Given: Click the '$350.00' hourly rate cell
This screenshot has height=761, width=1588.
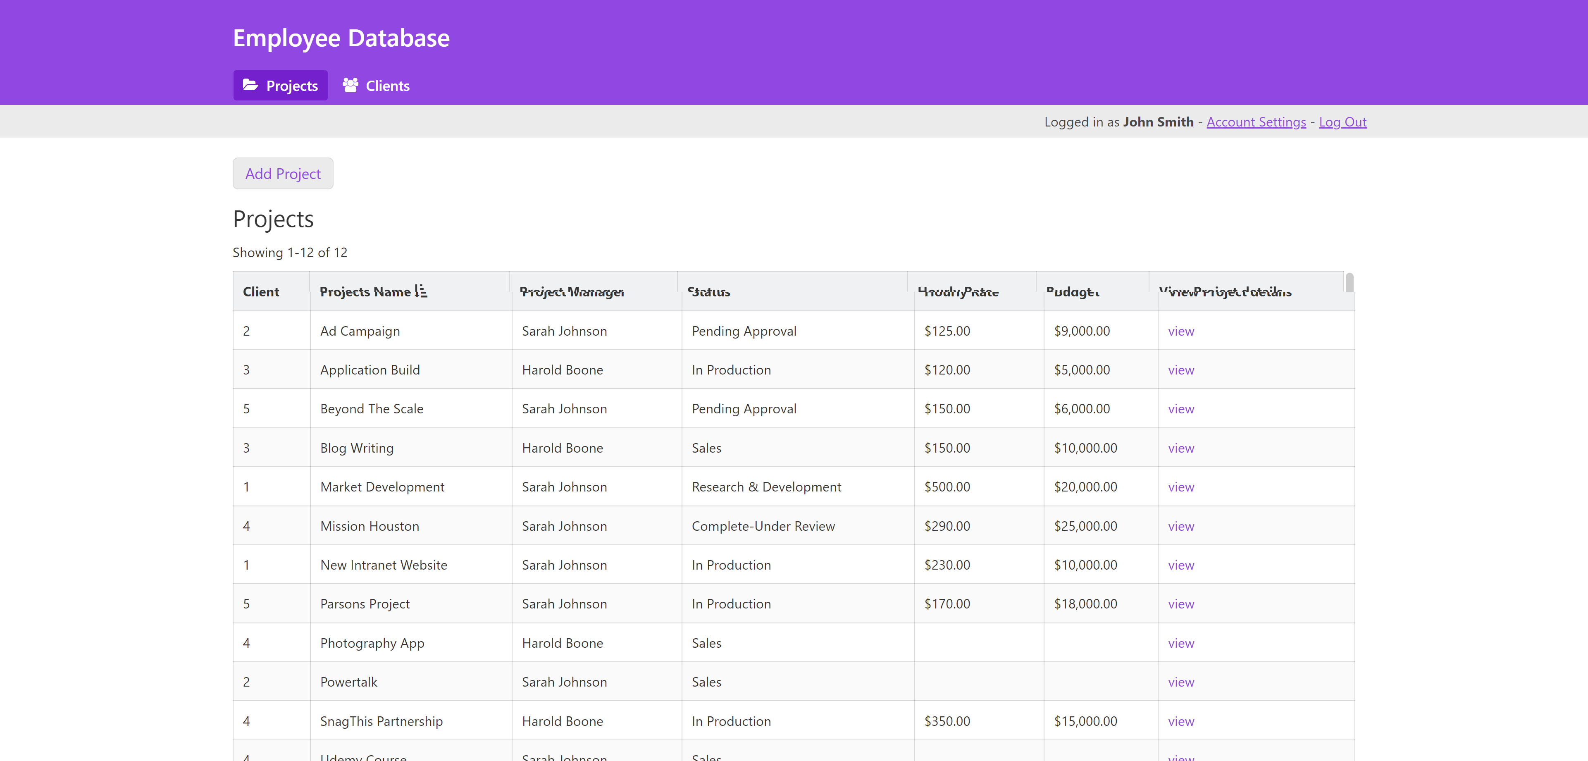Looking at the screenshot, I should click(979, 721).
